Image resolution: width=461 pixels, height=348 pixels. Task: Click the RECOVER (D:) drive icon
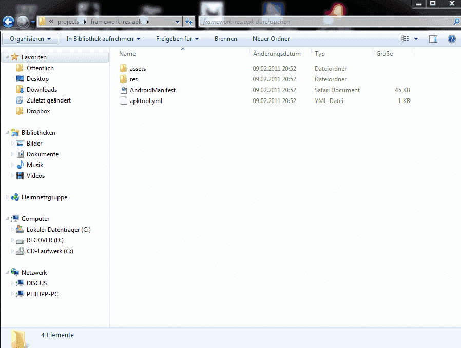[x=20, y=240]
